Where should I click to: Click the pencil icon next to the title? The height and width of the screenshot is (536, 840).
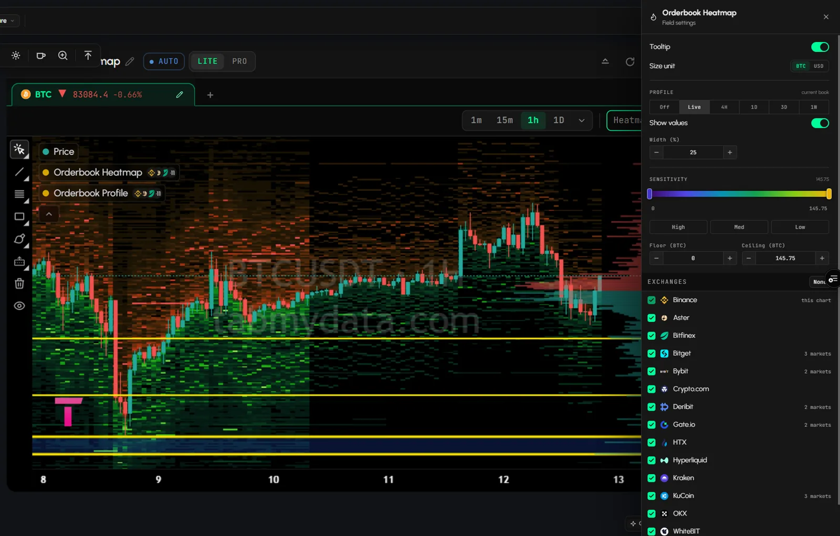pyautogui.click(x=130, y=61)
